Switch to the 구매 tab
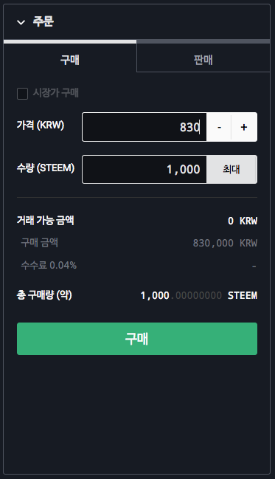 click(x=70, y=60)
